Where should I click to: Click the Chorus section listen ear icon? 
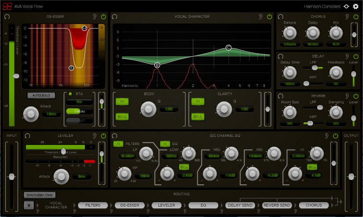pyautogui.click(x=347, y=17)
